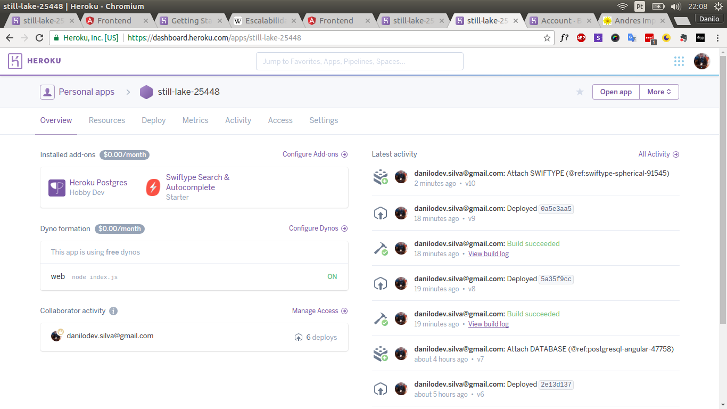Screen dimensions: 727x409
Task: Switch to the Deploy tab
Action: pyautogui.click(x=154, y=120)
